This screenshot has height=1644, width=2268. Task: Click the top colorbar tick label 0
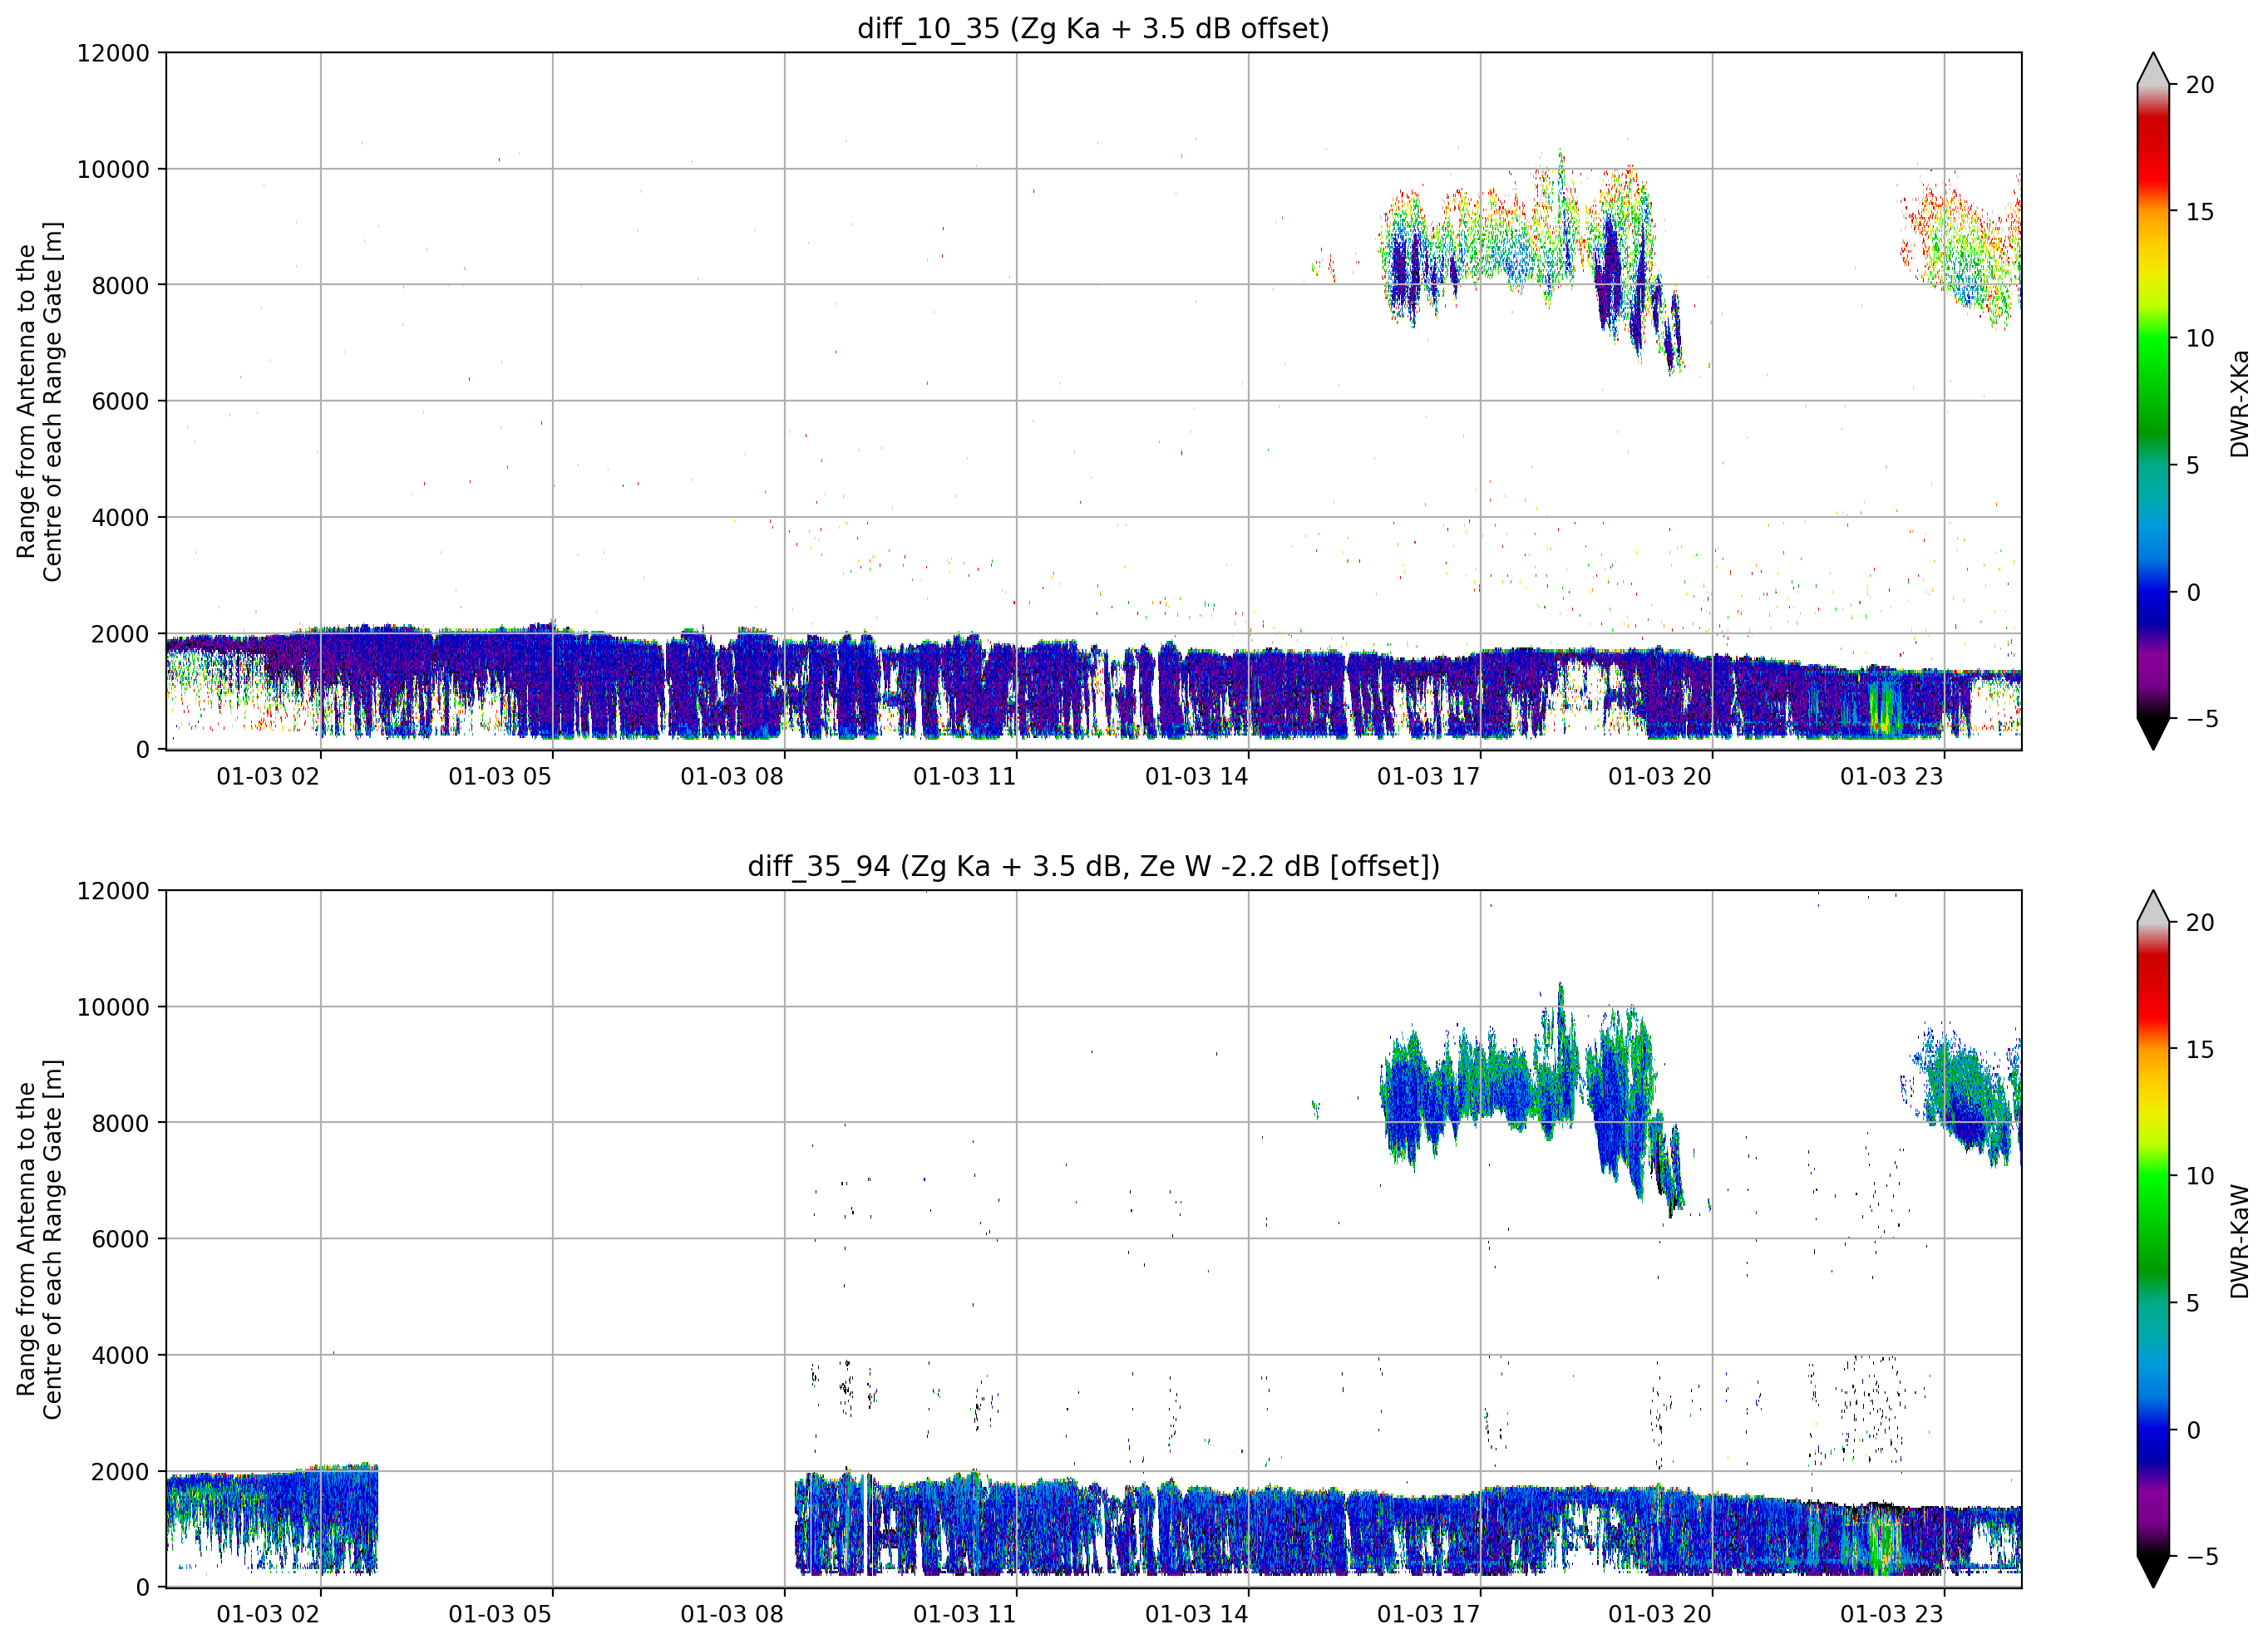(x=2193, y=593)
